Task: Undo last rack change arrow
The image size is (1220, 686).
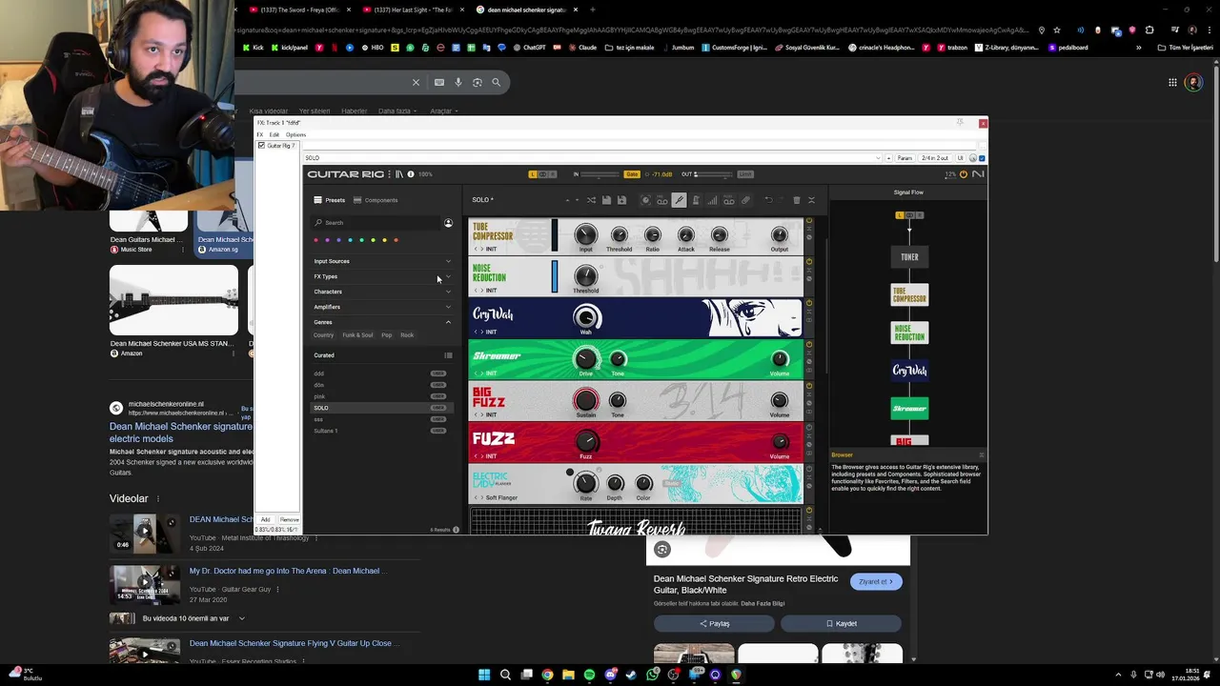Action: (768, 200)
